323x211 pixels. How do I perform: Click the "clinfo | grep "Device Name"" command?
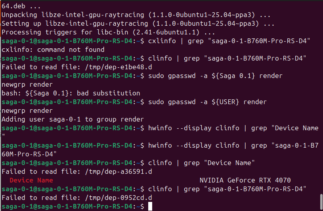pyautogui.click(x=201, y=163)
